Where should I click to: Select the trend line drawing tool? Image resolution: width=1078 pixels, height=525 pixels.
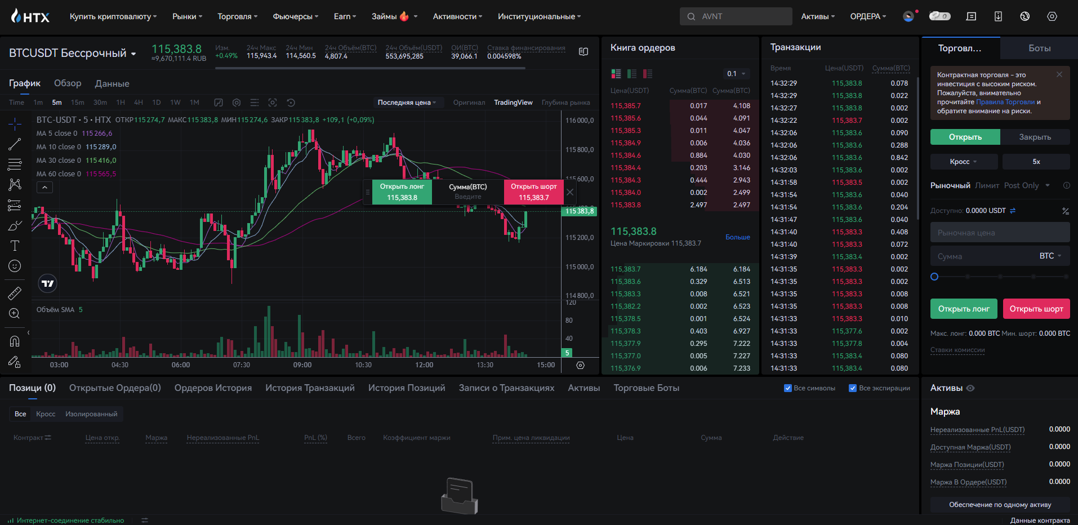click(x=15, y=144)
